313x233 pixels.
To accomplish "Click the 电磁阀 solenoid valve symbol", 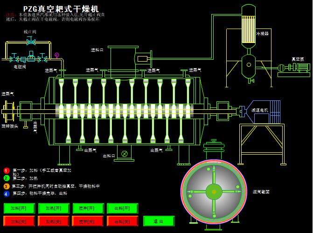I will [x=31, y=58].
